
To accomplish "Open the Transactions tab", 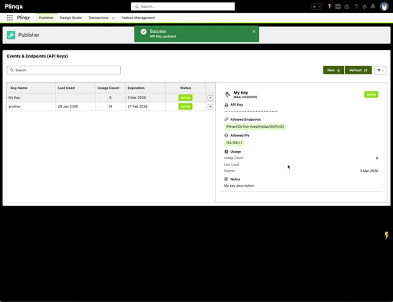I will tap(98, 18).
